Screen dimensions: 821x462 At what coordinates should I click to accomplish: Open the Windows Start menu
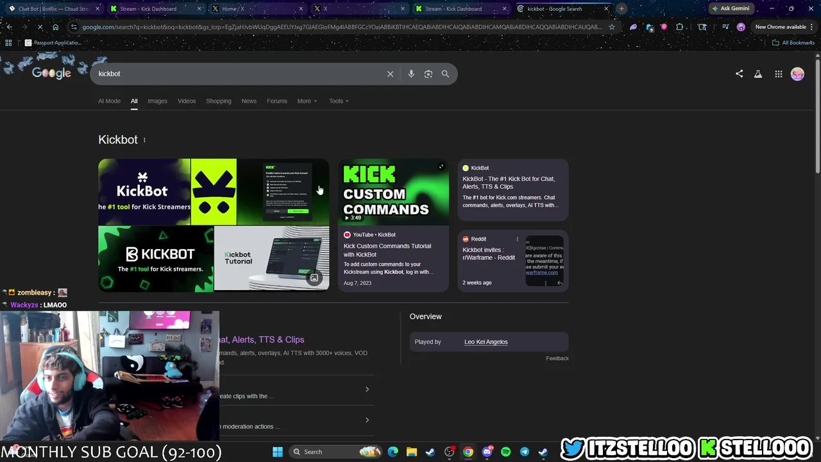[278, 452]
